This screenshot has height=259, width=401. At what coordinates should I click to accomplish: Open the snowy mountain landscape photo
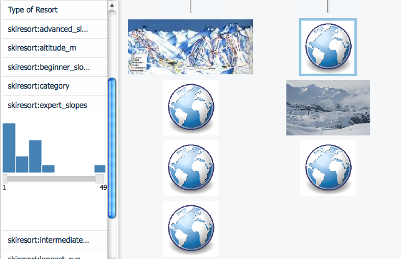click(328, 107)
